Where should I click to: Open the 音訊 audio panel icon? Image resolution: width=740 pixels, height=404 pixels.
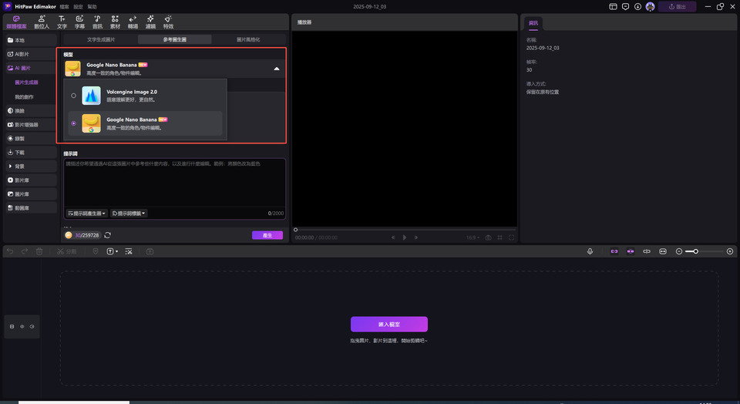[x=97, y=21]
